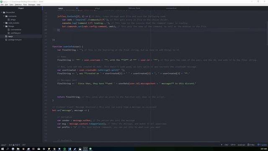Select the commands folder icon
Image resolution: width=268 pixels, height=151 pixels.
coord(7,16)
